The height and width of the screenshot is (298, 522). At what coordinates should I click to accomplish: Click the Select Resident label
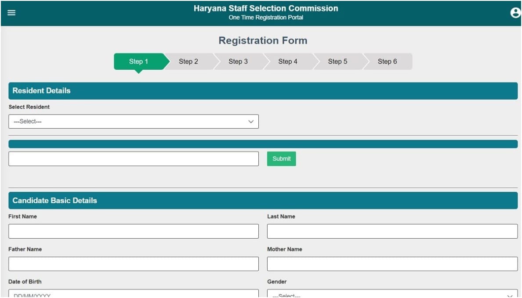pos(29,107)
